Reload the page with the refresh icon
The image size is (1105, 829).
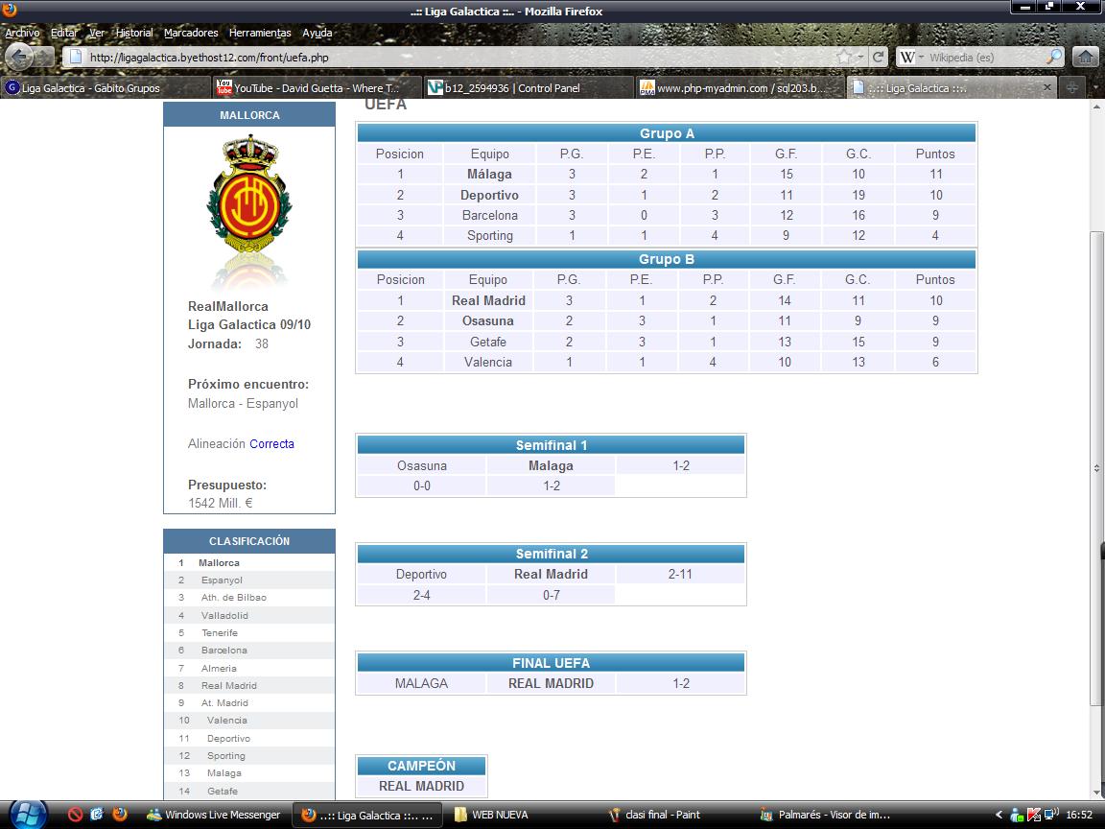tap(878, 58)
